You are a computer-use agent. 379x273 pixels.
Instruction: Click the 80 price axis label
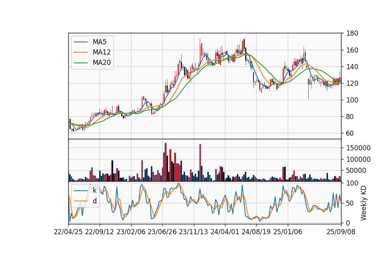click(350, 116)
